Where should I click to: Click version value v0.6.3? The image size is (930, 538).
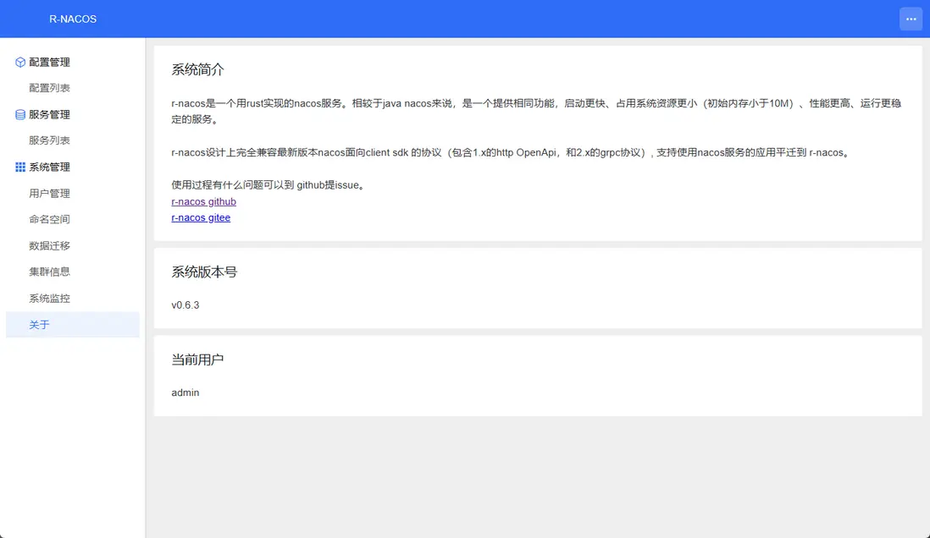185,305
